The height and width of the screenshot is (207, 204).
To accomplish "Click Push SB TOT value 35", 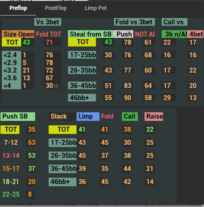I will 32,129.
